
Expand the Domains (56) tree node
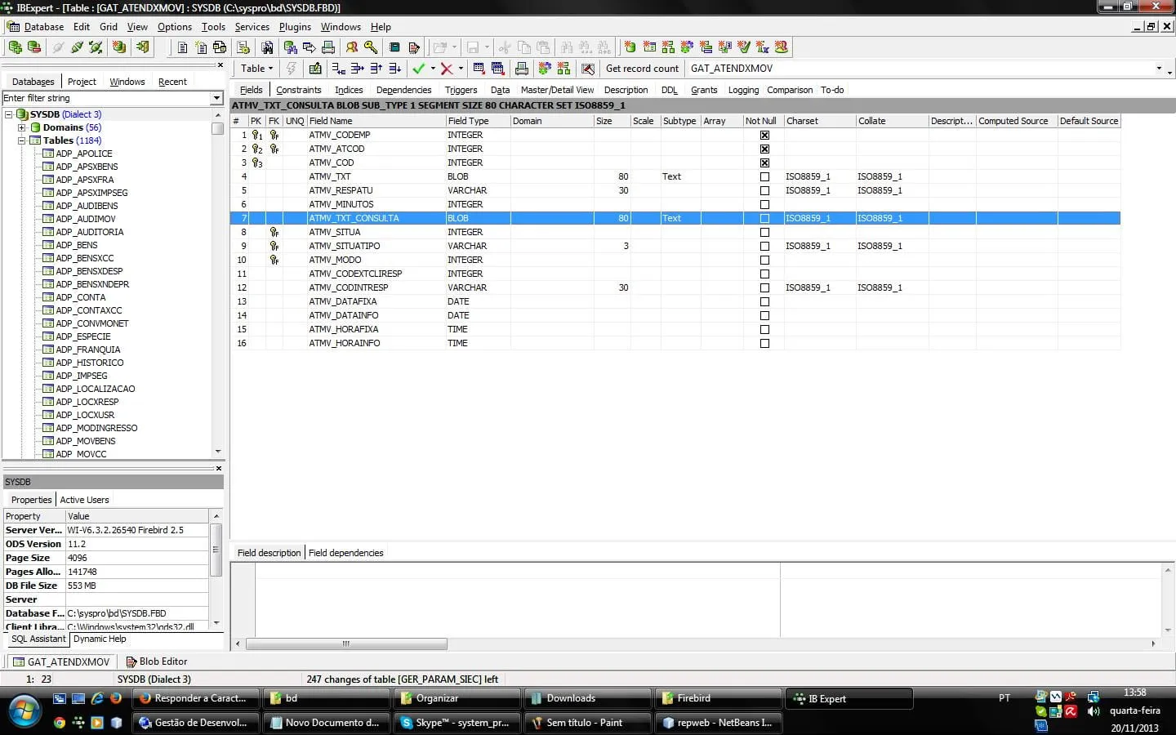click(22, 127)
